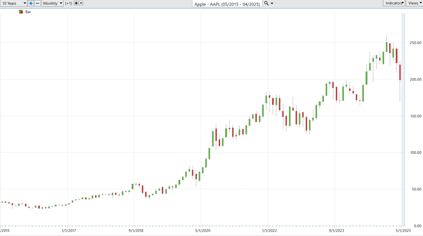
Task: Open the dropdown arrow beside the search icon
Action: pyautogui.click(x=272, y=3)
